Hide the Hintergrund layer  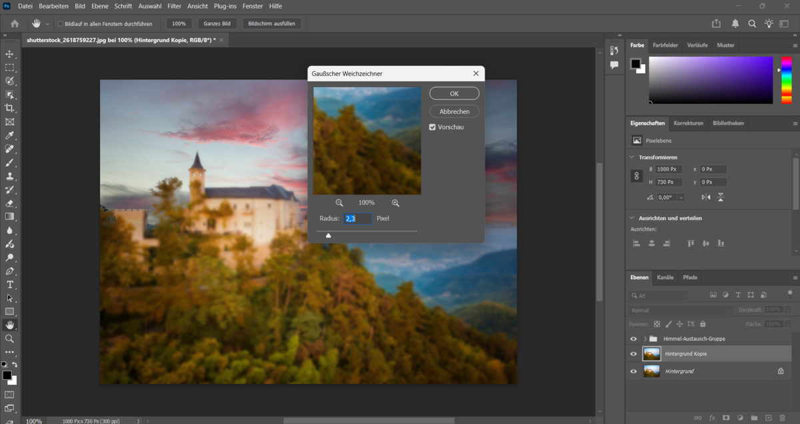click(633, 371)
